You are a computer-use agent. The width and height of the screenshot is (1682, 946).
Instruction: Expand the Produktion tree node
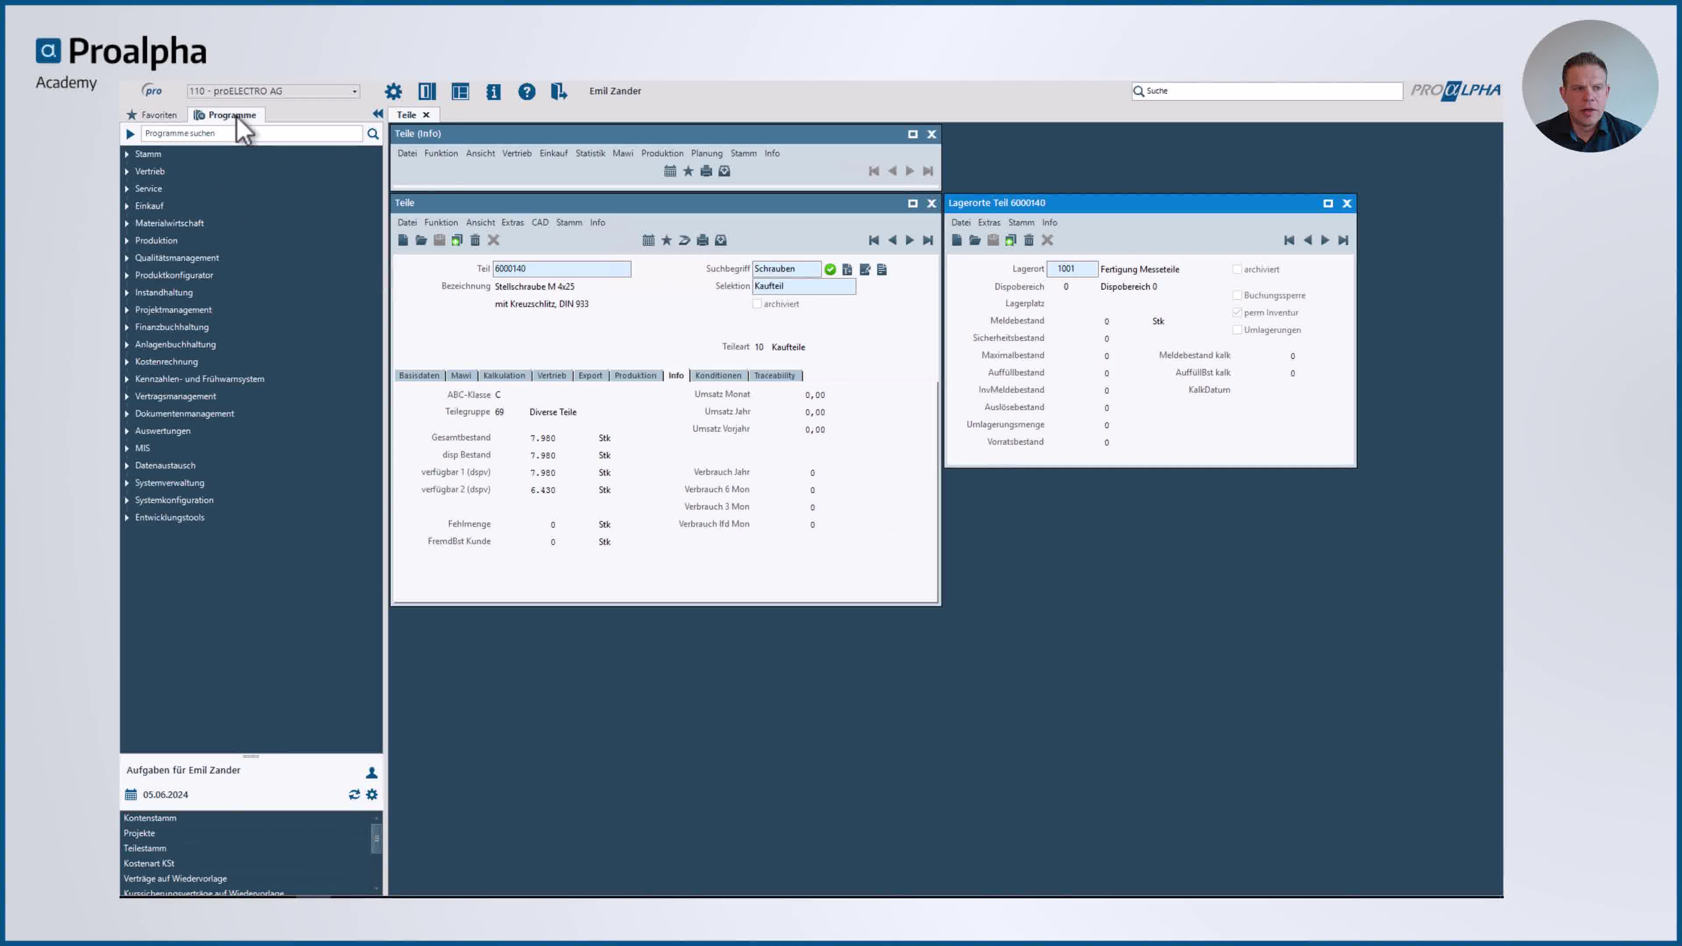[x=127, y=240]
